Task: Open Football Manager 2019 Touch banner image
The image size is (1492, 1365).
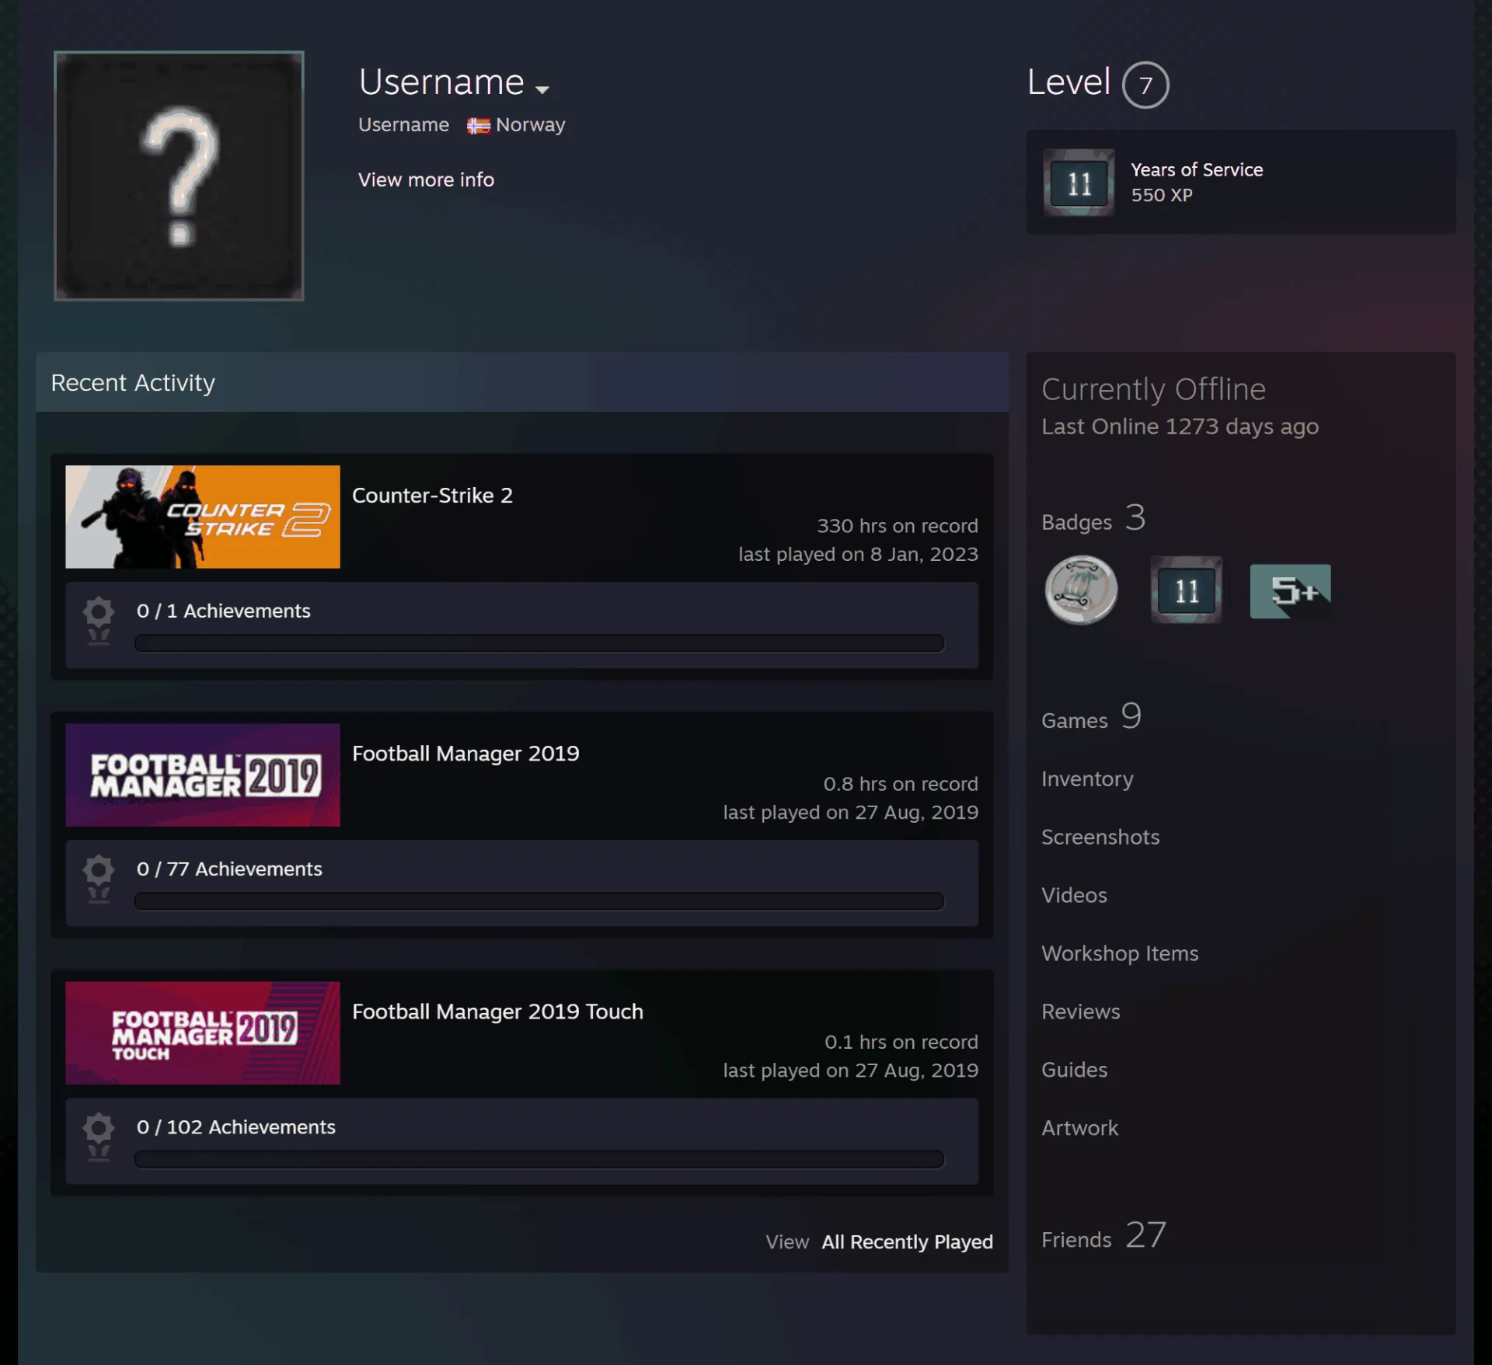Action: pyautogui.click(x=203, y=1032)
